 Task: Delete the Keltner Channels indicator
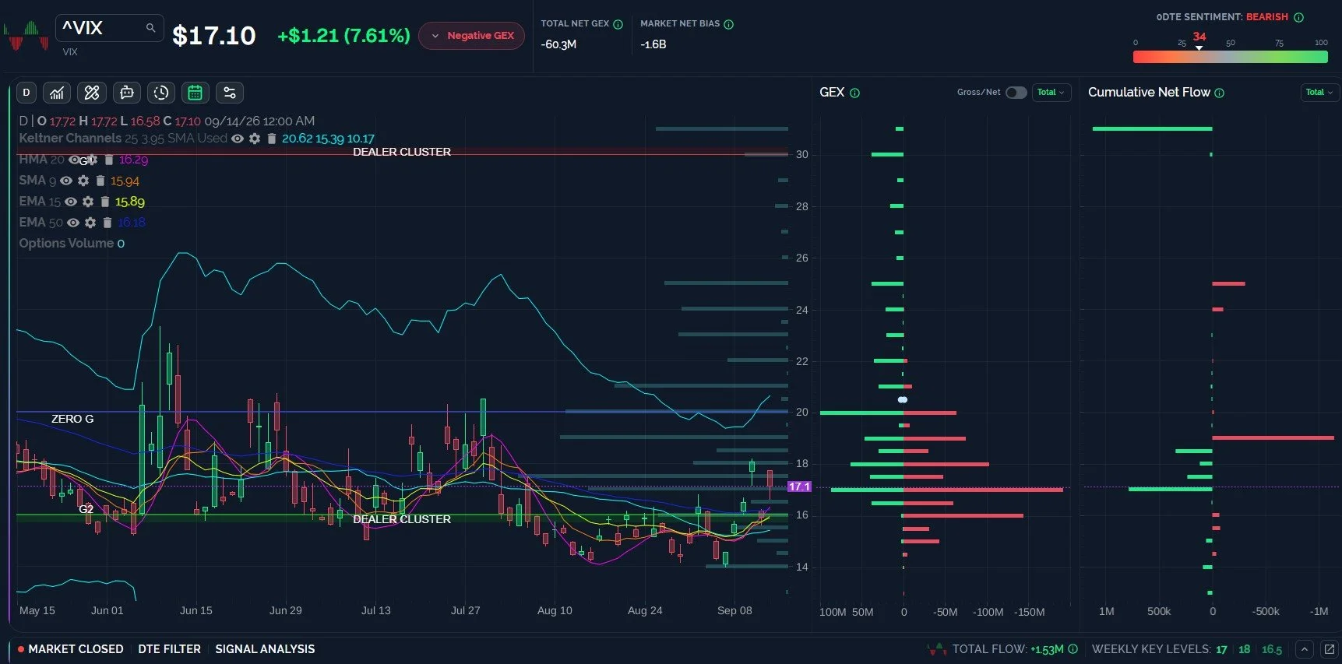[272, 139]
